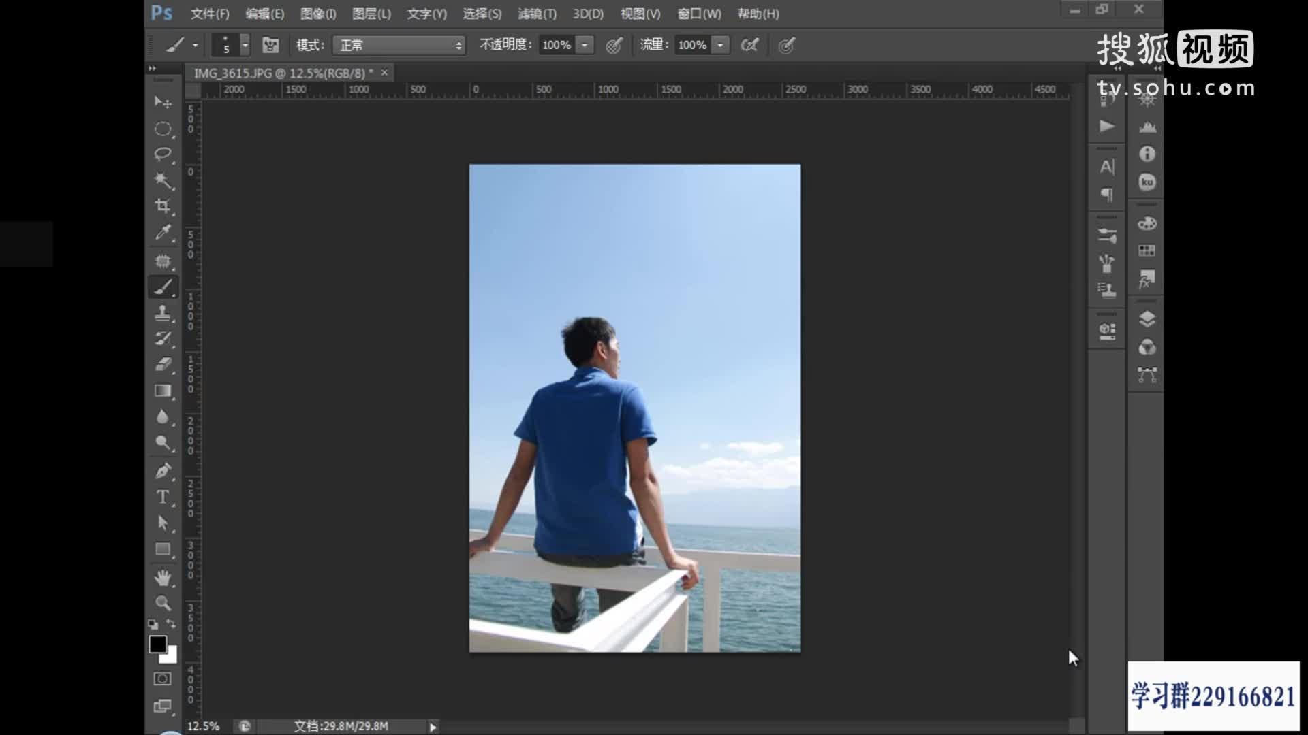
Task: Switch to the IMG_3615.JPG document tab
Action: (279, 72)
